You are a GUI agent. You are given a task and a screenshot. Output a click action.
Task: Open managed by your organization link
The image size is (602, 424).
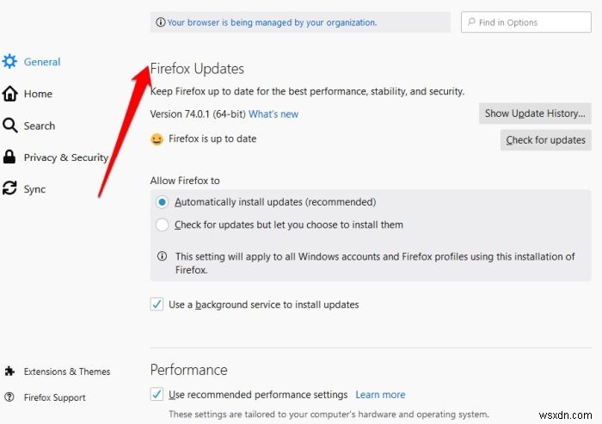[272, 22]
